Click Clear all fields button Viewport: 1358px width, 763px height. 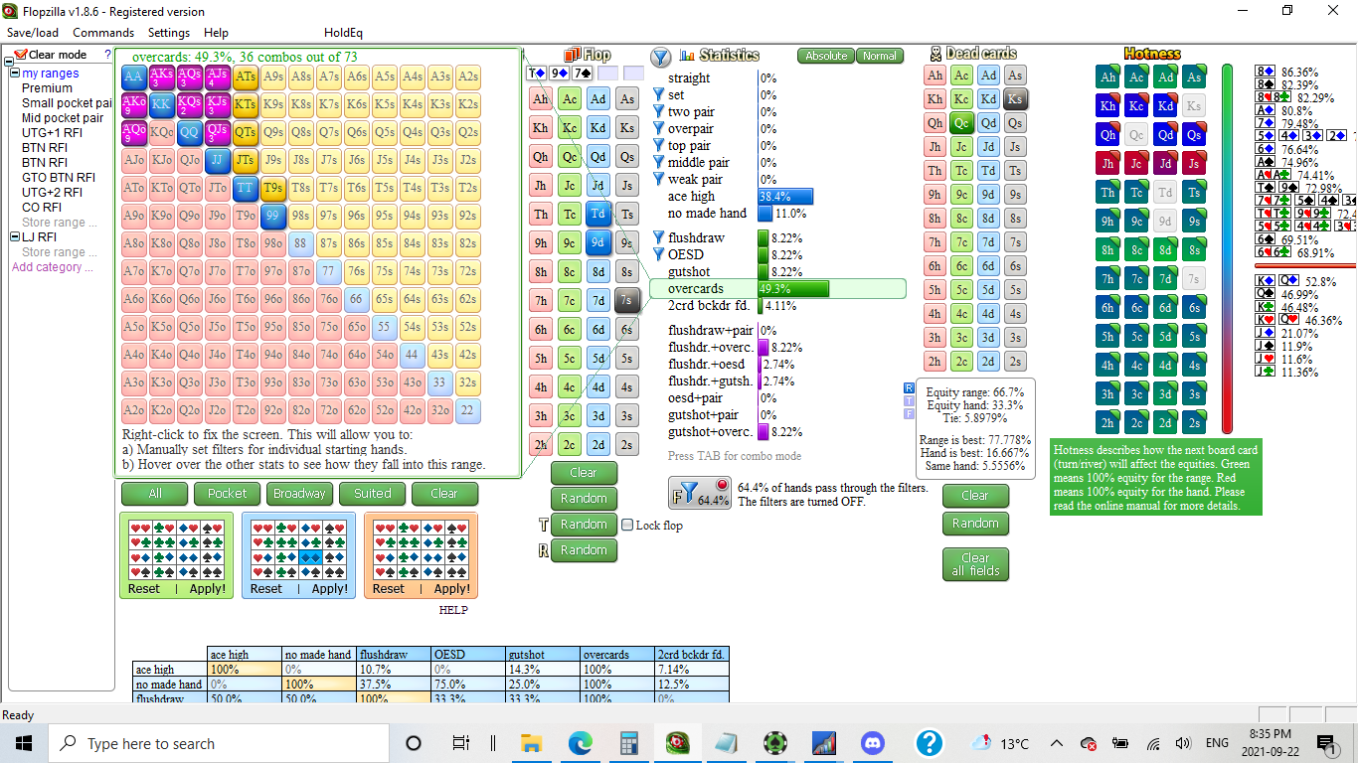[975, 564]
